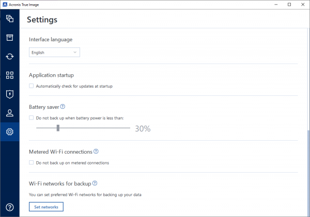Viewport: 310px width, 217px height.
Task: Open the Sync section icon
Action: pos(10,56)
